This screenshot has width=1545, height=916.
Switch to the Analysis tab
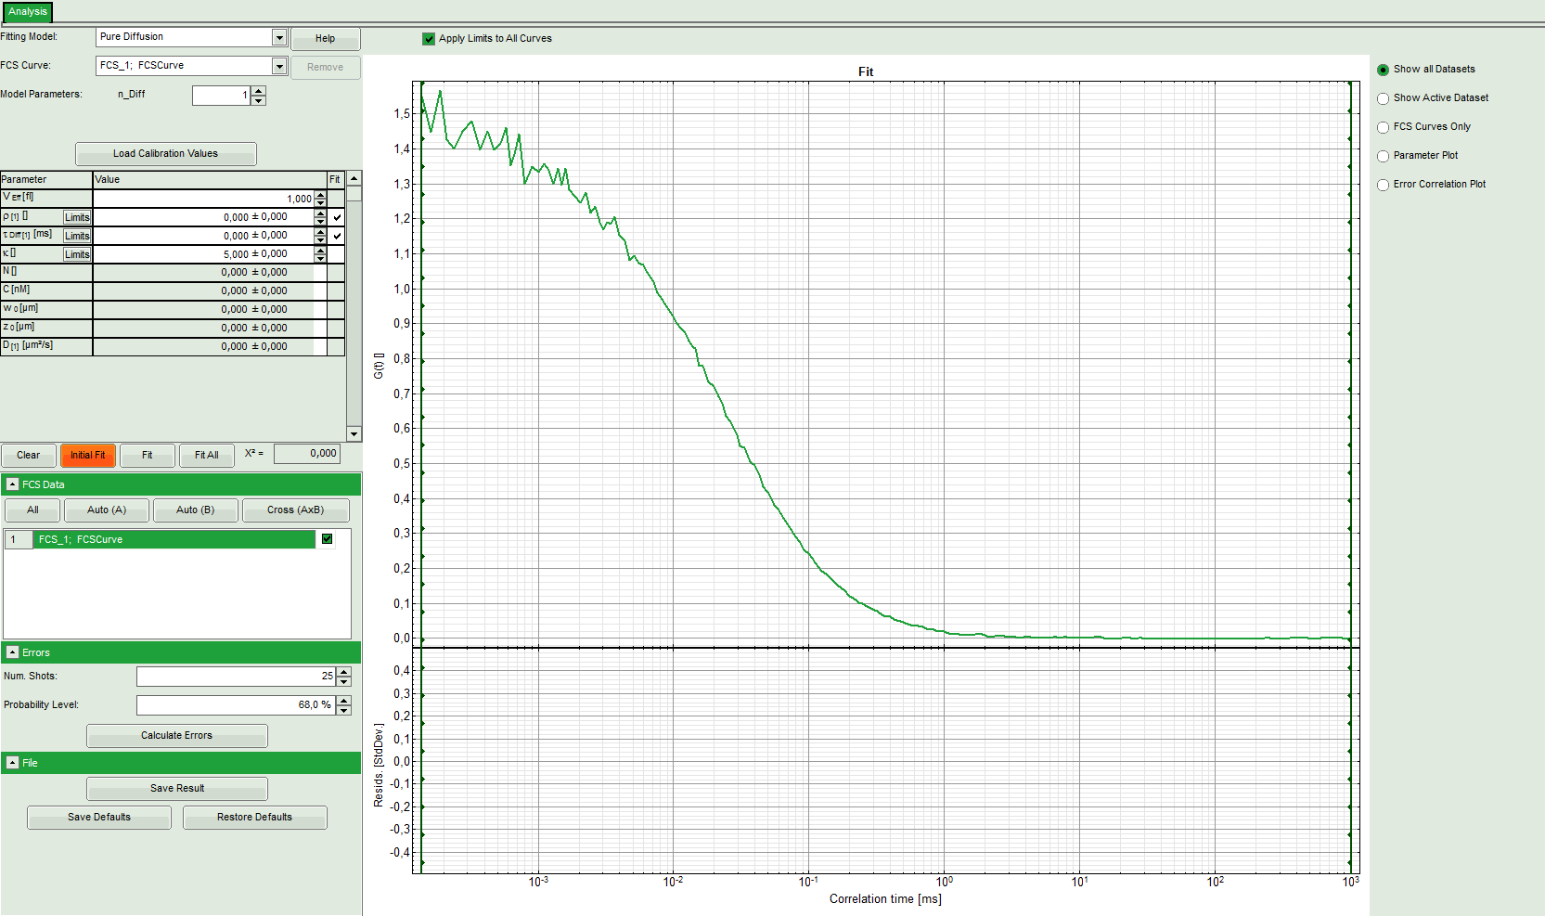pyautogui.click(x=28, y=12)
